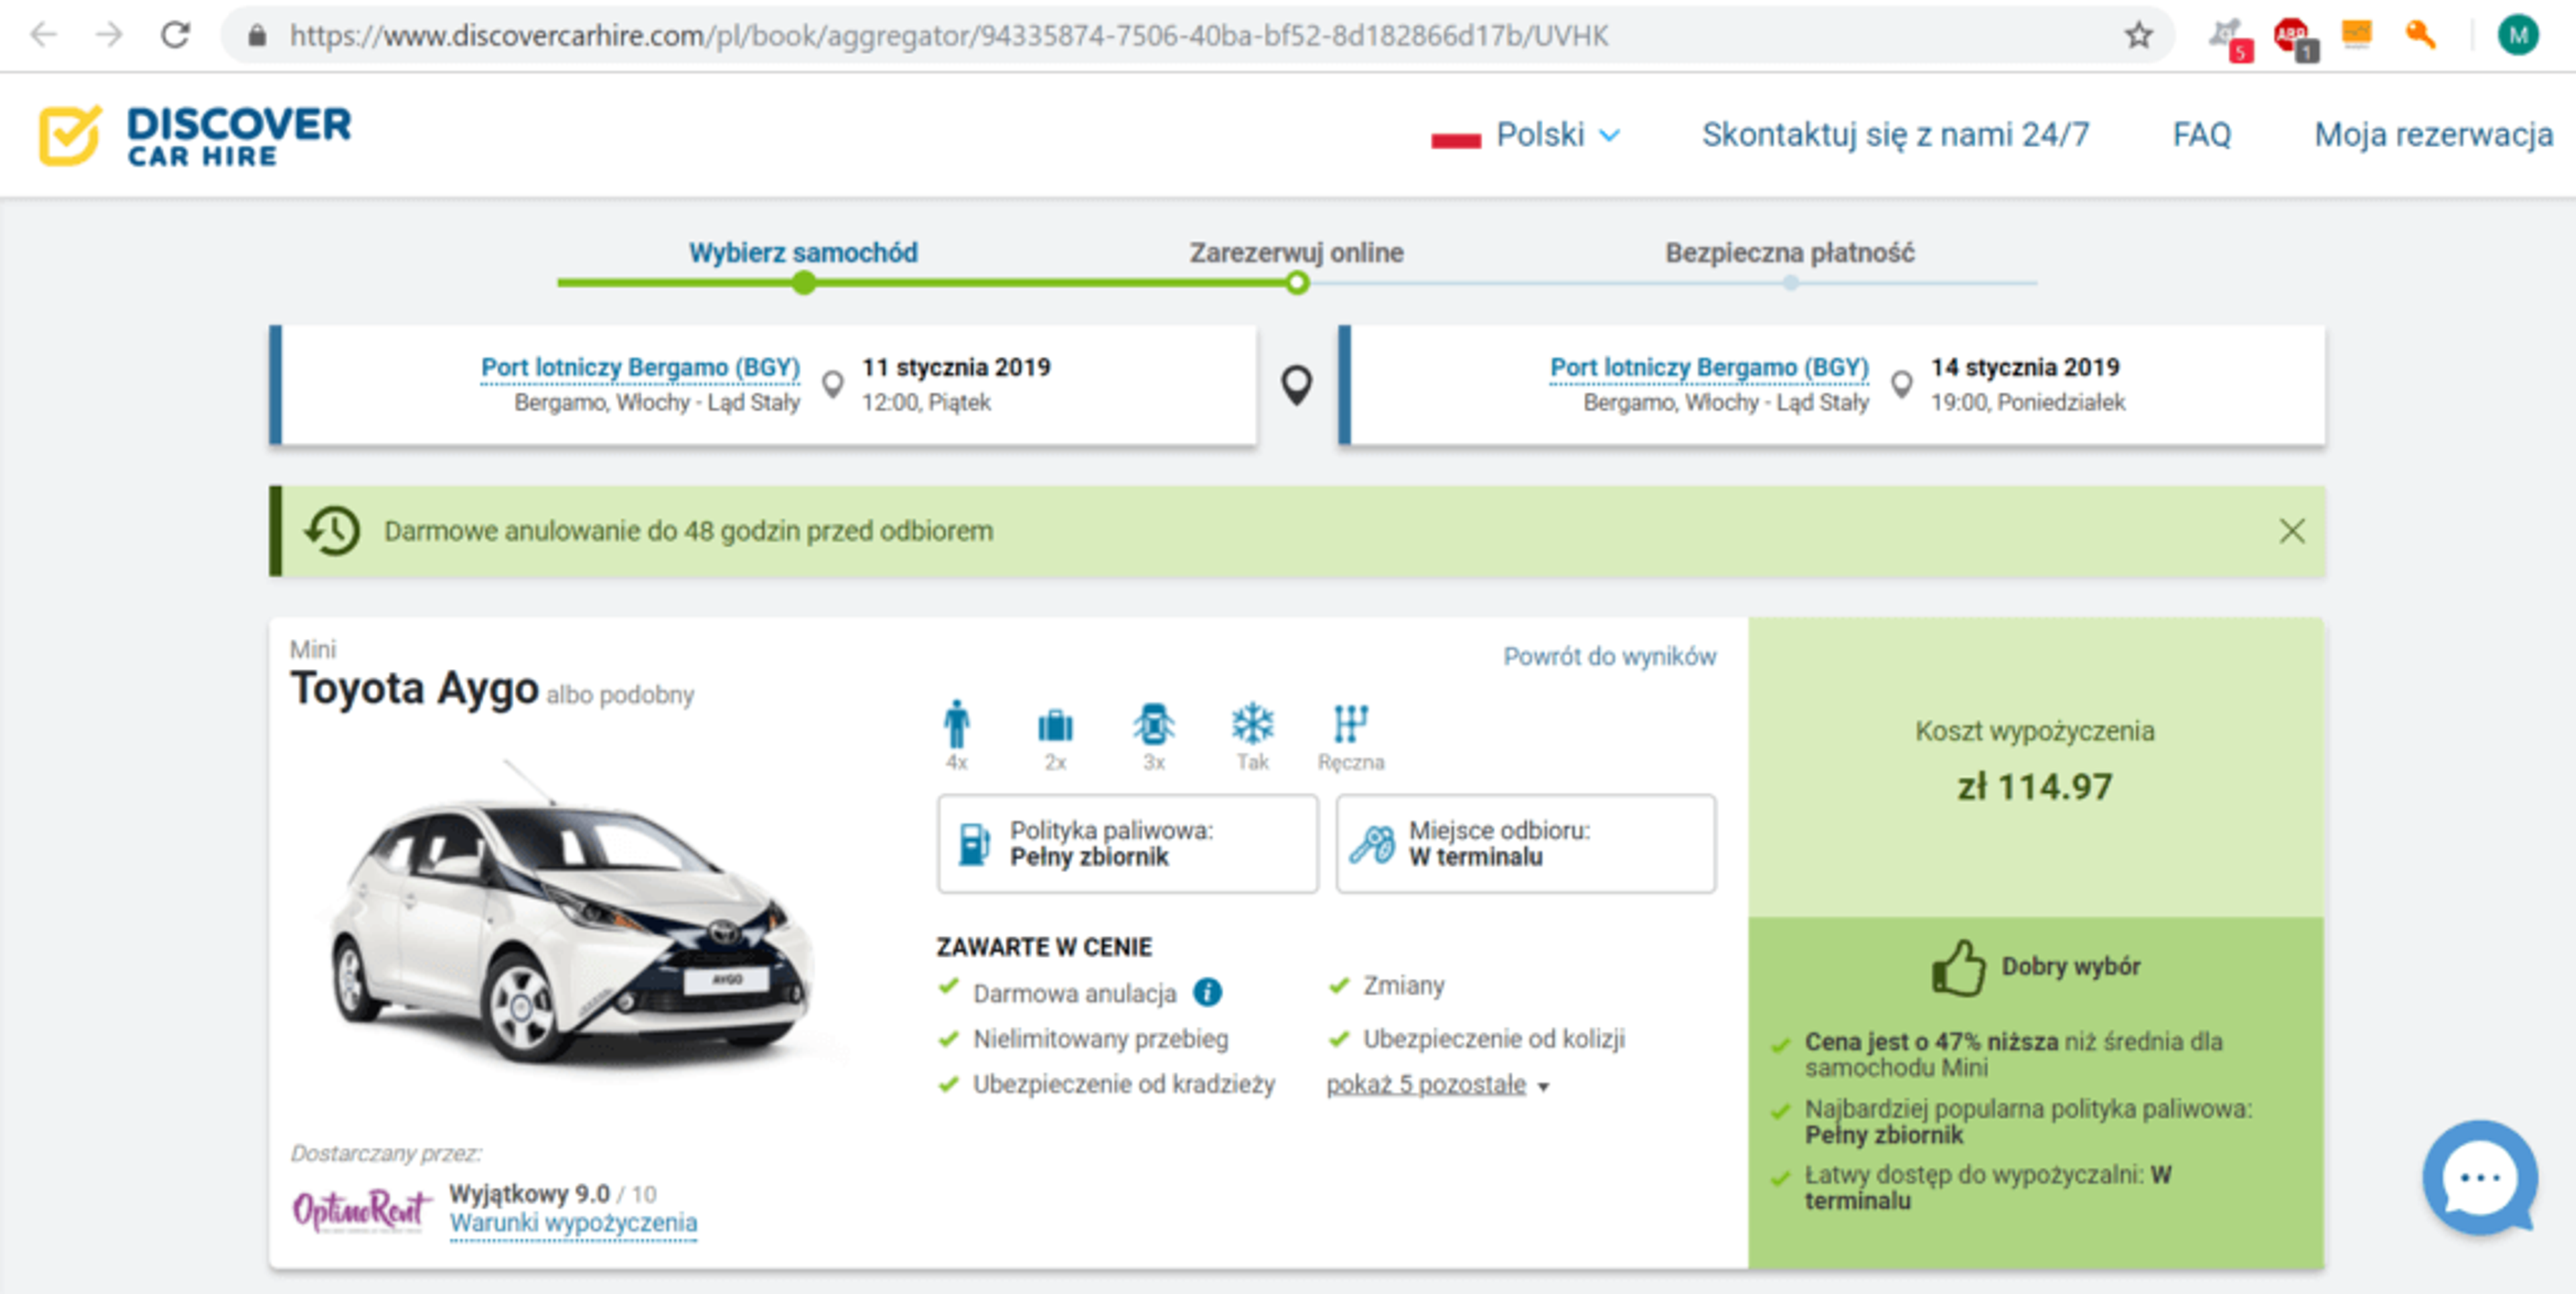Click the air conditioning snowflake icon
This screenshot has width=2576, height=1294.
click(x=1252, y=724)
